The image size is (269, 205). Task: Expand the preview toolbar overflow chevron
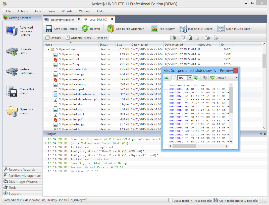(237, 78)
